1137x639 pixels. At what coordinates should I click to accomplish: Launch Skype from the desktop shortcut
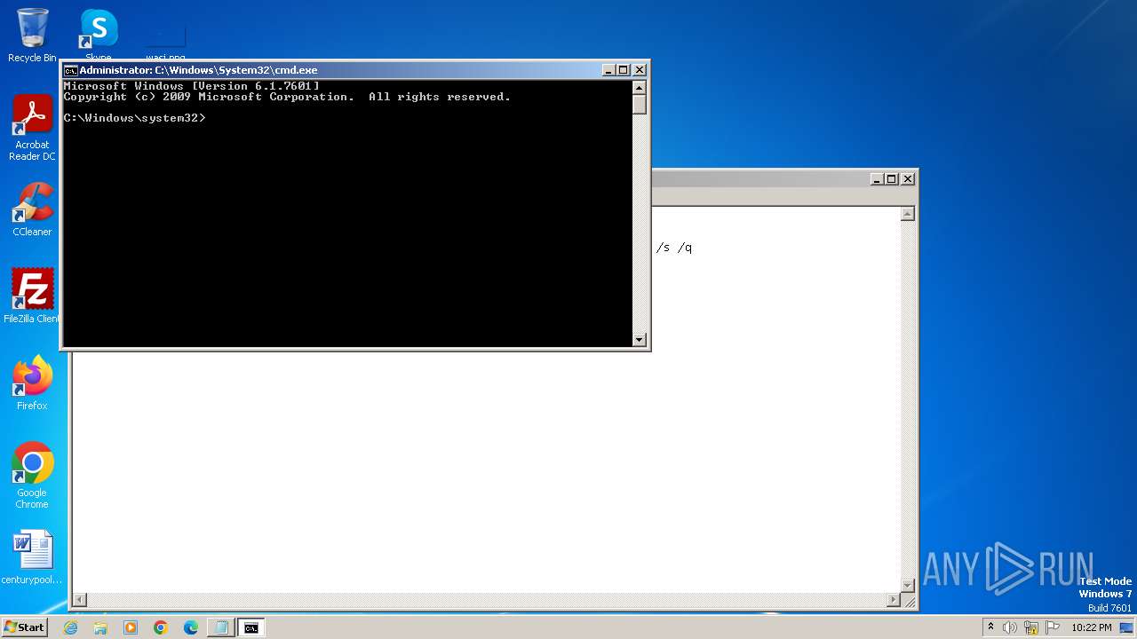pyautogui.click(x=98, y=34)
